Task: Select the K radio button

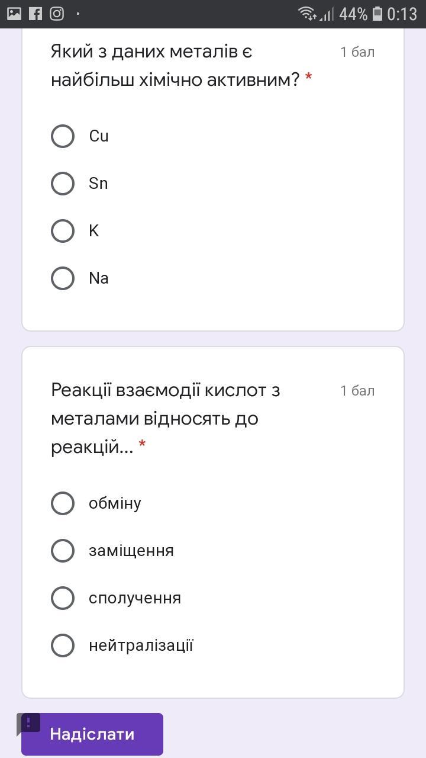Action: pos(63,231)
